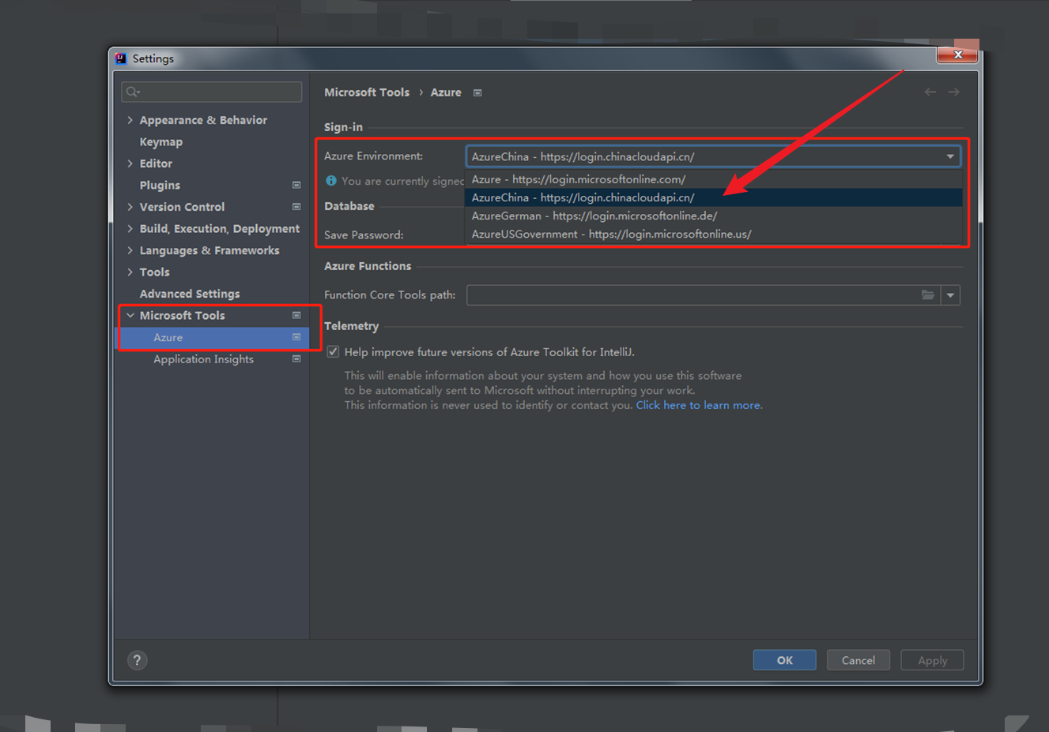The height and width of the screenshot is (732, 1049).
Task: Open the Azure Environment dropdown arrow
Action: tap(950, 156)
